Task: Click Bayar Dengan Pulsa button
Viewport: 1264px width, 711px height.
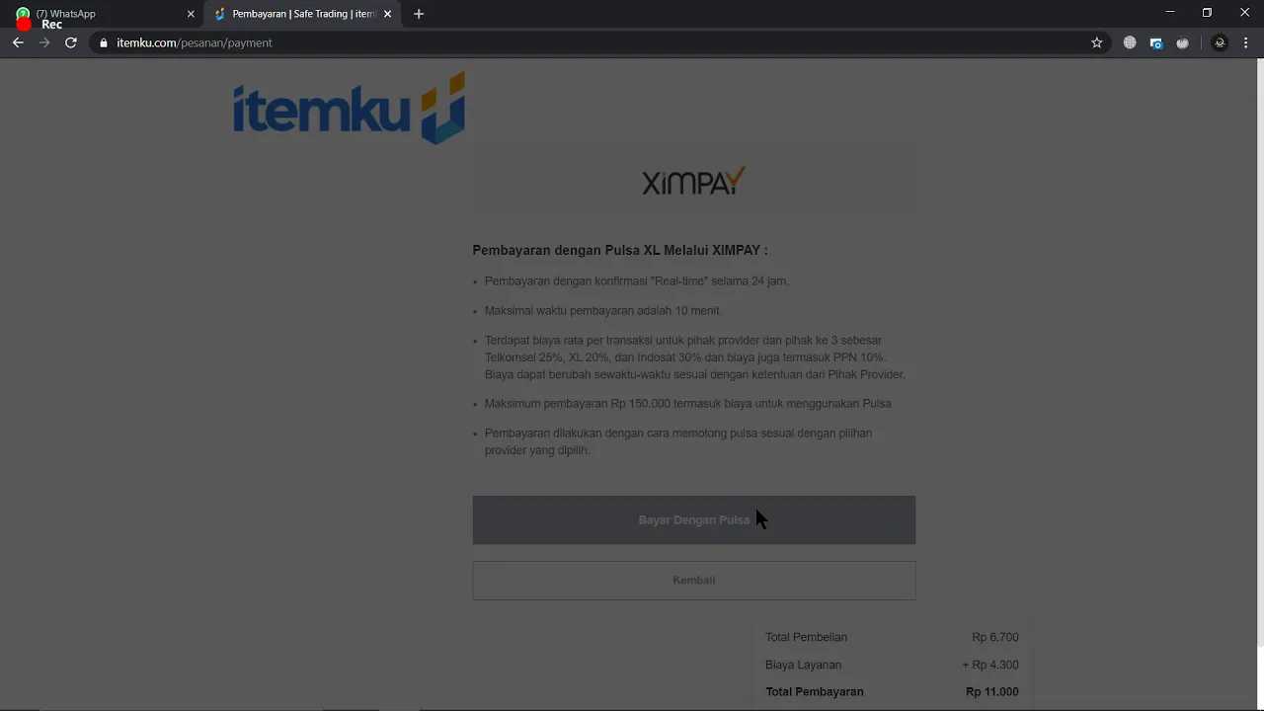Action: 694,519
